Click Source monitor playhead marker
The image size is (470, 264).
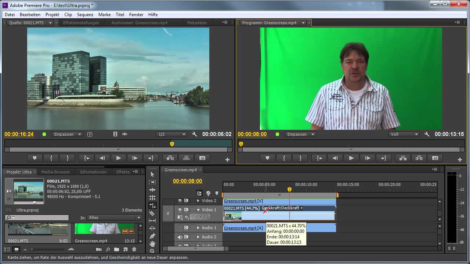coord(172,144)
